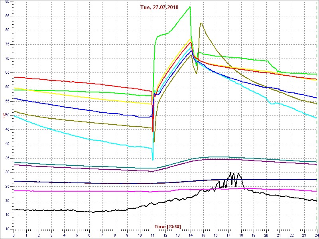
Task: Select the 65 temperature axis label
Action: [7, 73]
